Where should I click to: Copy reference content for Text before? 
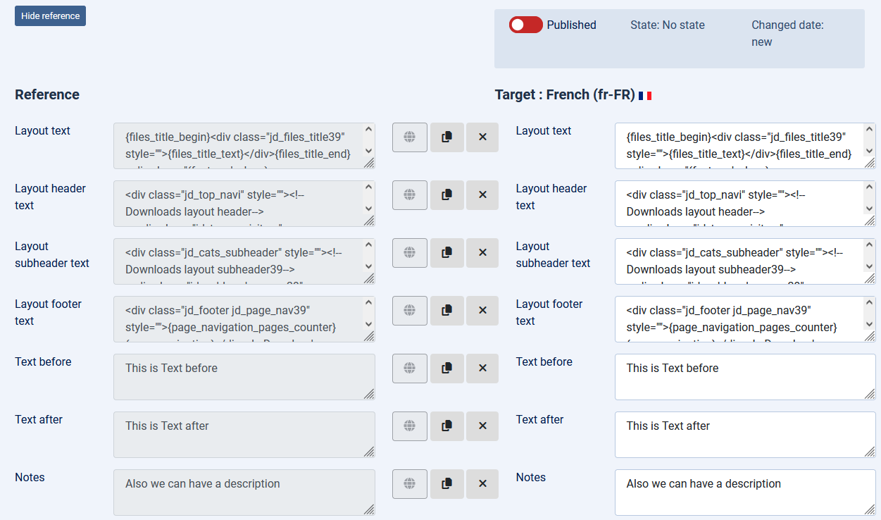tap(446, 368)
